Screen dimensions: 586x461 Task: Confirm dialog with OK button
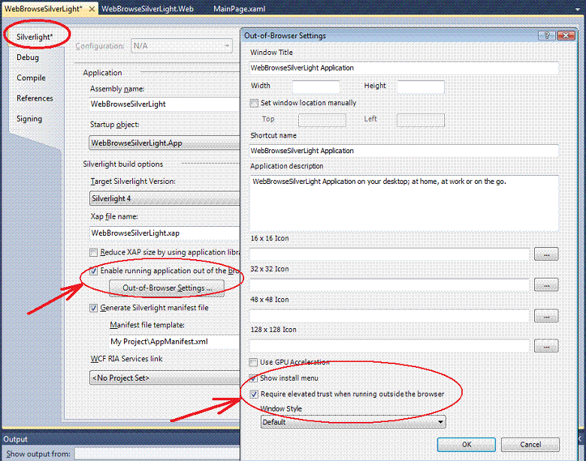point(467,444)
